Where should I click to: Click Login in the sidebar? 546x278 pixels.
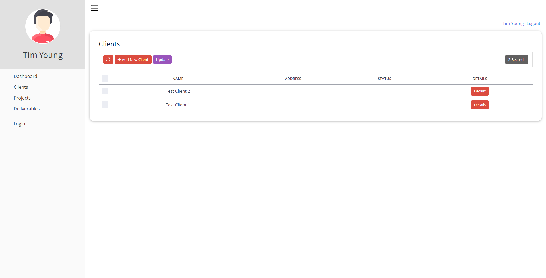[19, 124]
